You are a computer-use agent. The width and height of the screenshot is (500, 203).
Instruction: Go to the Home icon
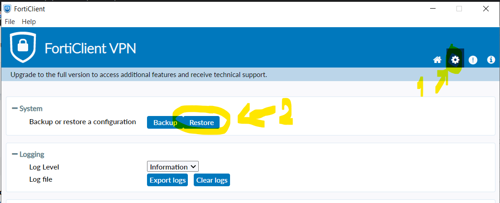(x=437, y=60)
